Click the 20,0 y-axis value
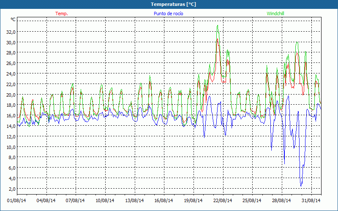 11,95
